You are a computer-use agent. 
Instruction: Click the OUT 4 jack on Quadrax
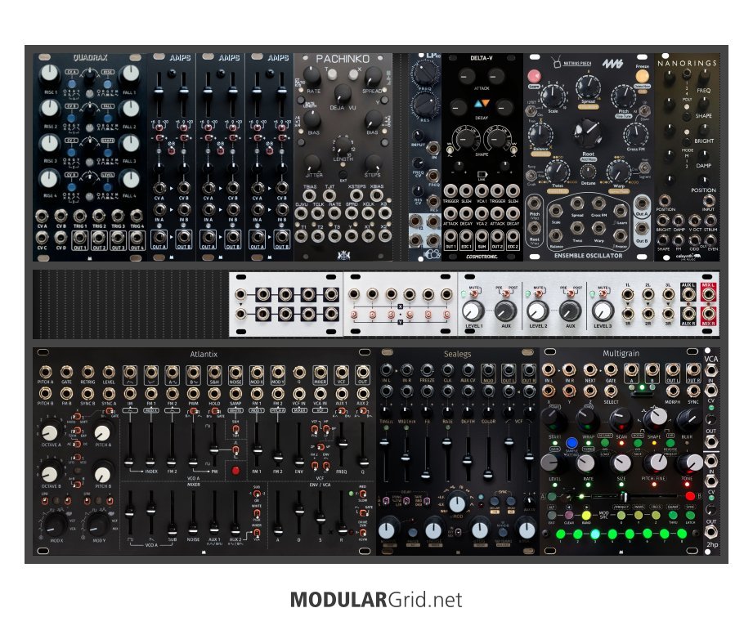[137, 237]
